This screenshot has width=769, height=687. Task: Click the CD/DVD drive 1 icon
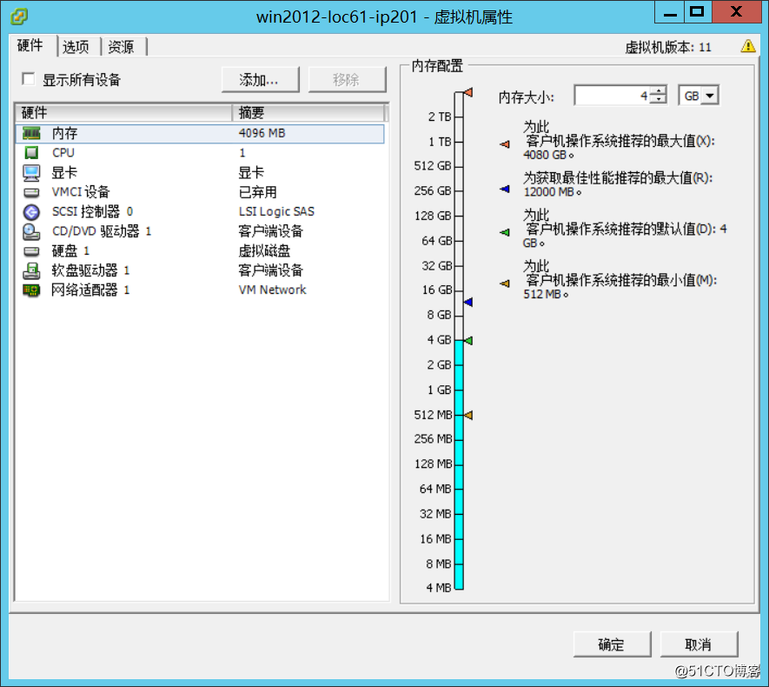pyautogui.click(x=31, y=231)
